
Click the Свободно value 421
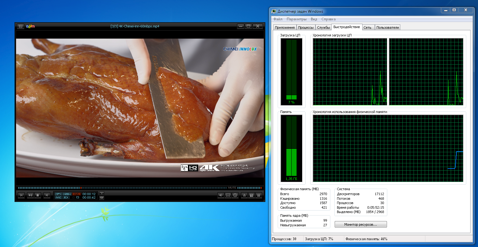(324, 207)
